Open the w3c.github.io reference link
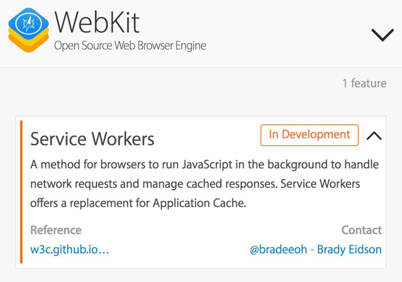The height and width of the screenshot is (282, 402). pyautogui.click(x=70, y=249)
